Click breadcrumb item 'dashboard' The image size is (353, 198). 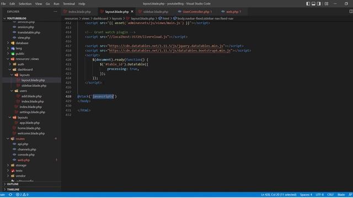coord(100,18)
